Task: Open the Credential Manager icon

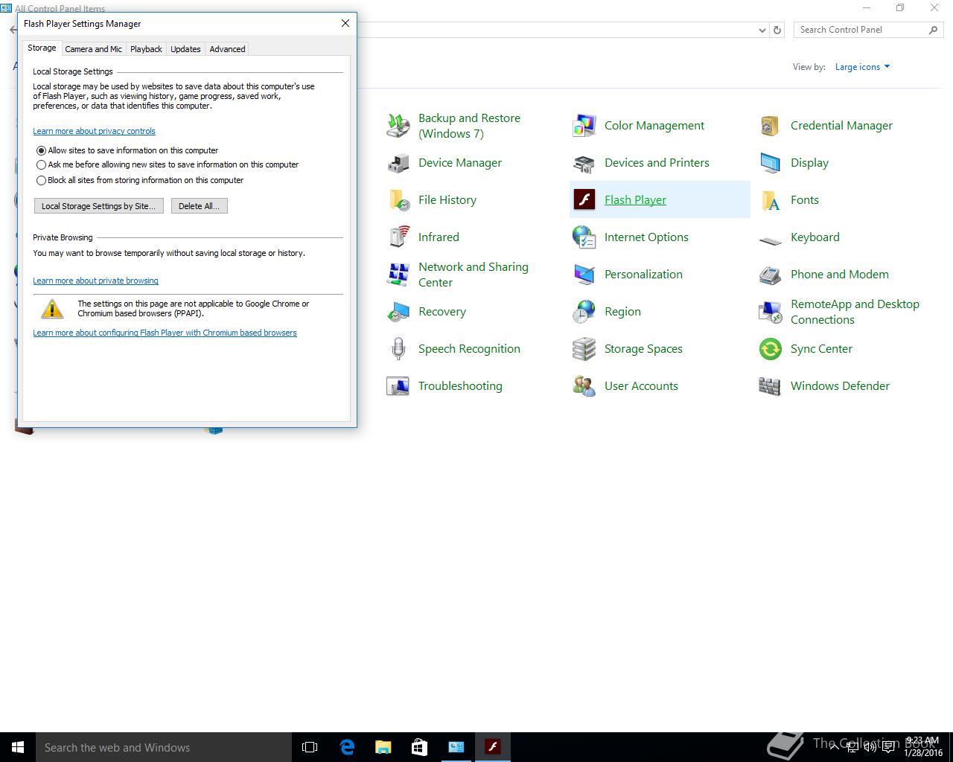Action: 771,126
